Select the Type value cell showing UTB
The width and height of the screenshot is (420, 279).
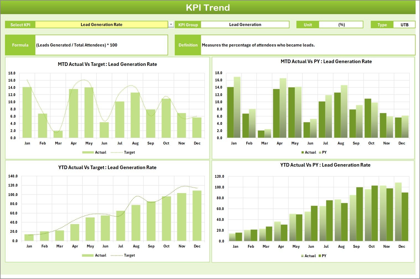click(x=404, y=25)
